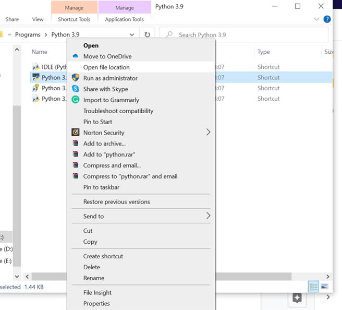Viewport: 342px width, 310px height.
Task: Click the administrator shield icon
Action: [76, 77]
